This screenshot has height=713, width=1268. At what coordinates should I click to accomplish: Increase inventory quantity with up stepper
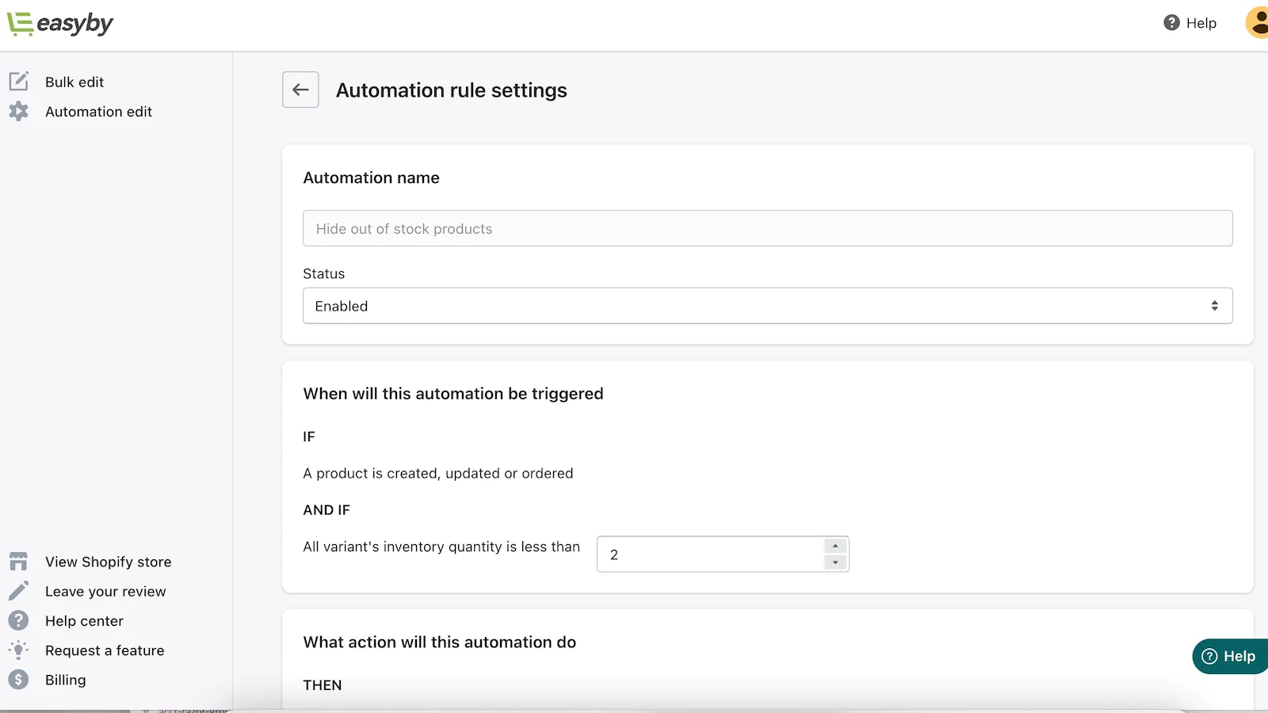[x=835, y=546]
